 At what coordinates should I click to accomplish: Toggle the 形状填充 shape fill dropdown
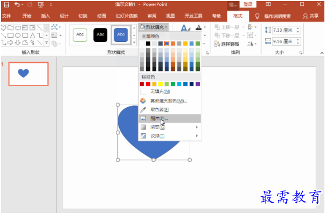(x=153, y=27)
